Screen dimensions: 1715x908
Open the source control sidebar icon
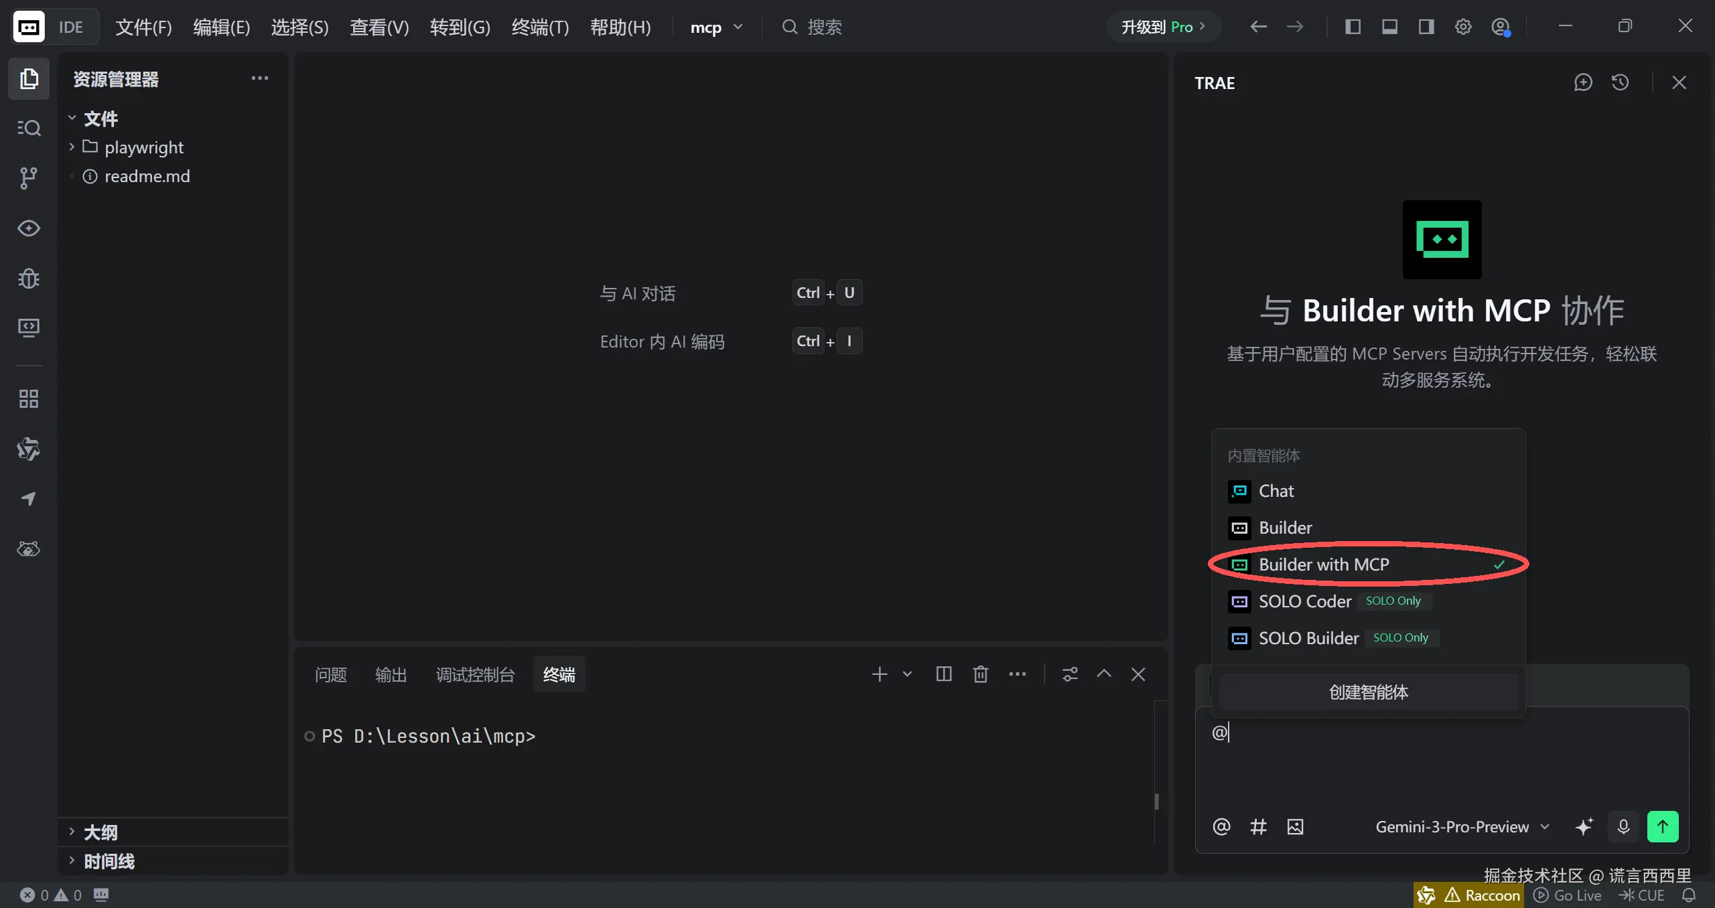tap(28, 177)
